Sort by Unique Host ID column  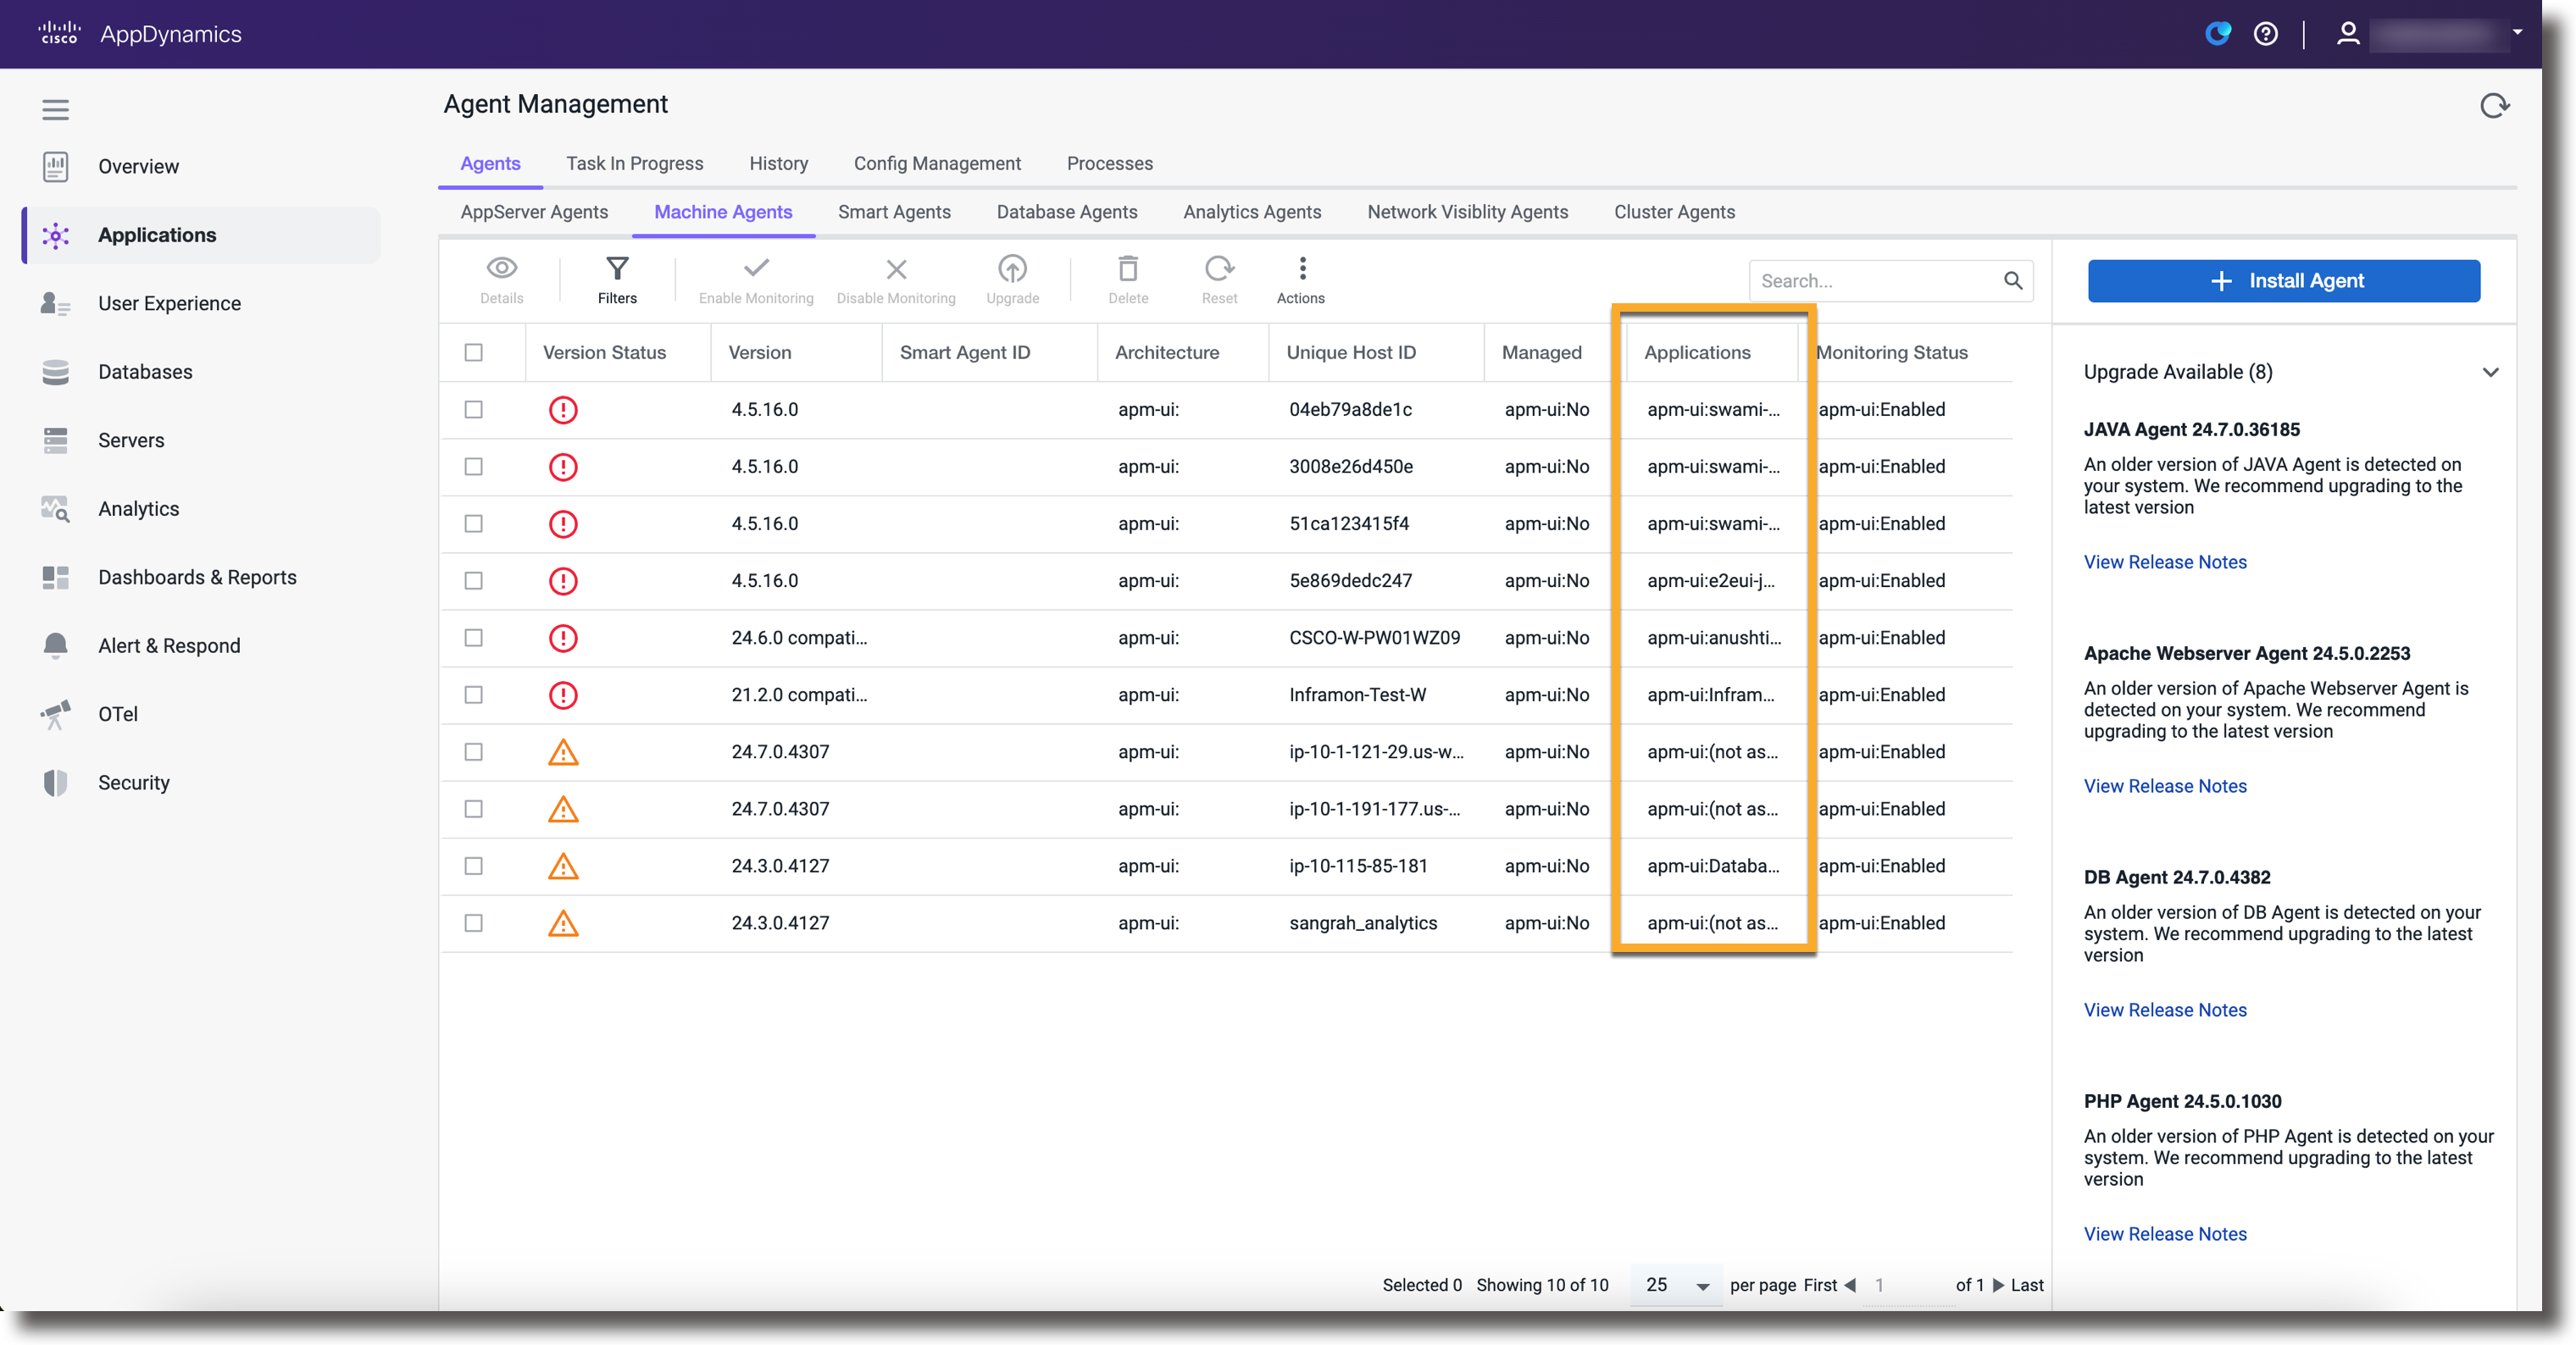point(1350,352)
